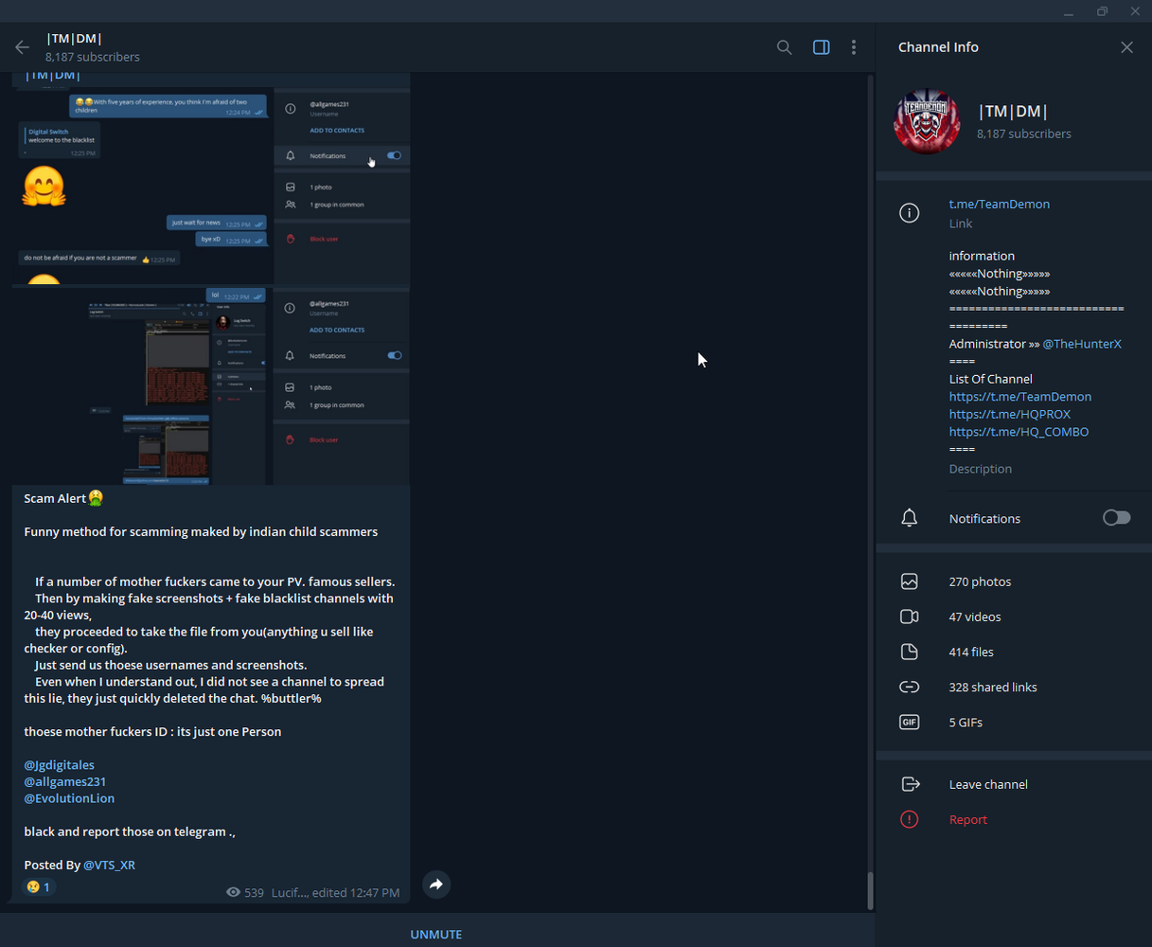The height and width of the screenshot is (947, 1152).
Task: Open the second screenshot showing 'lol' message
Action: point(211,386)
